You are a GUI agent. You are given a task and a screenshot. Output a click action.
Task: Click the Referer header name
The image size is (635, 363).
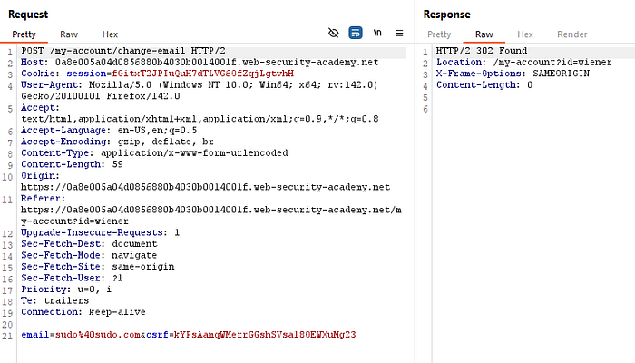(41, 198)
